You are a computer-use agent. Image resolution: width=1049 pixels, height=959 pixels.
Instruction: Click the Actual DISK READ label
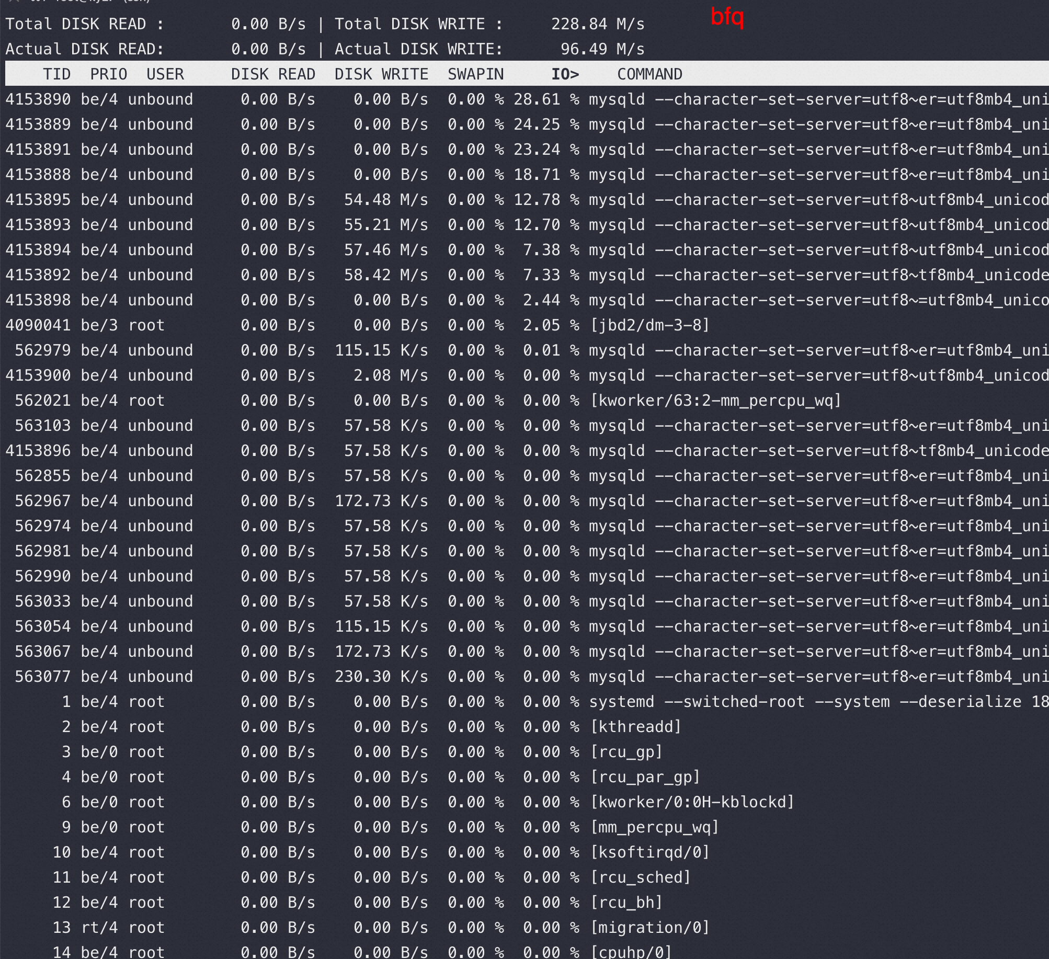[x=85, y=49]
